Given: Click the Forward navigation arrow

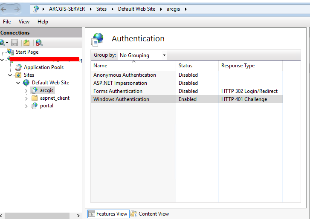Looking at the screenshot, I should coord(17,9).
